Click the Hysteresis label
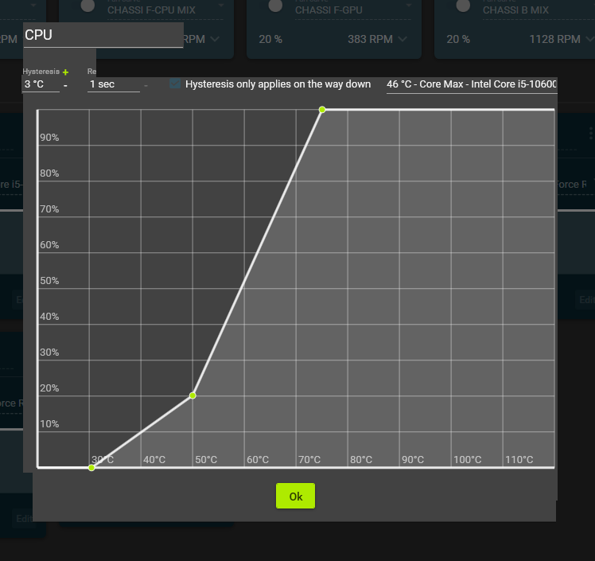Viewport: 595px width, 561px height. 41,72
